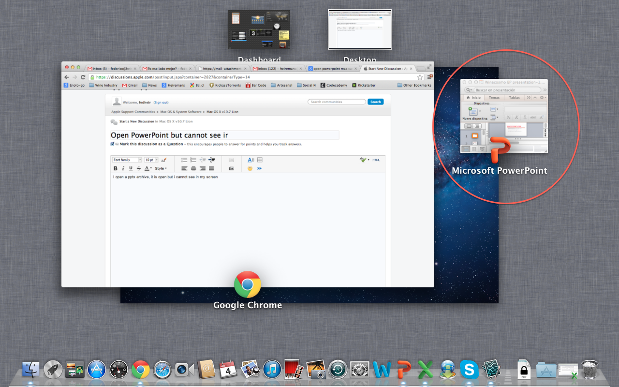Open Codecademy bookmark
This screenshot has height=387, width=619.
(334, 85)
